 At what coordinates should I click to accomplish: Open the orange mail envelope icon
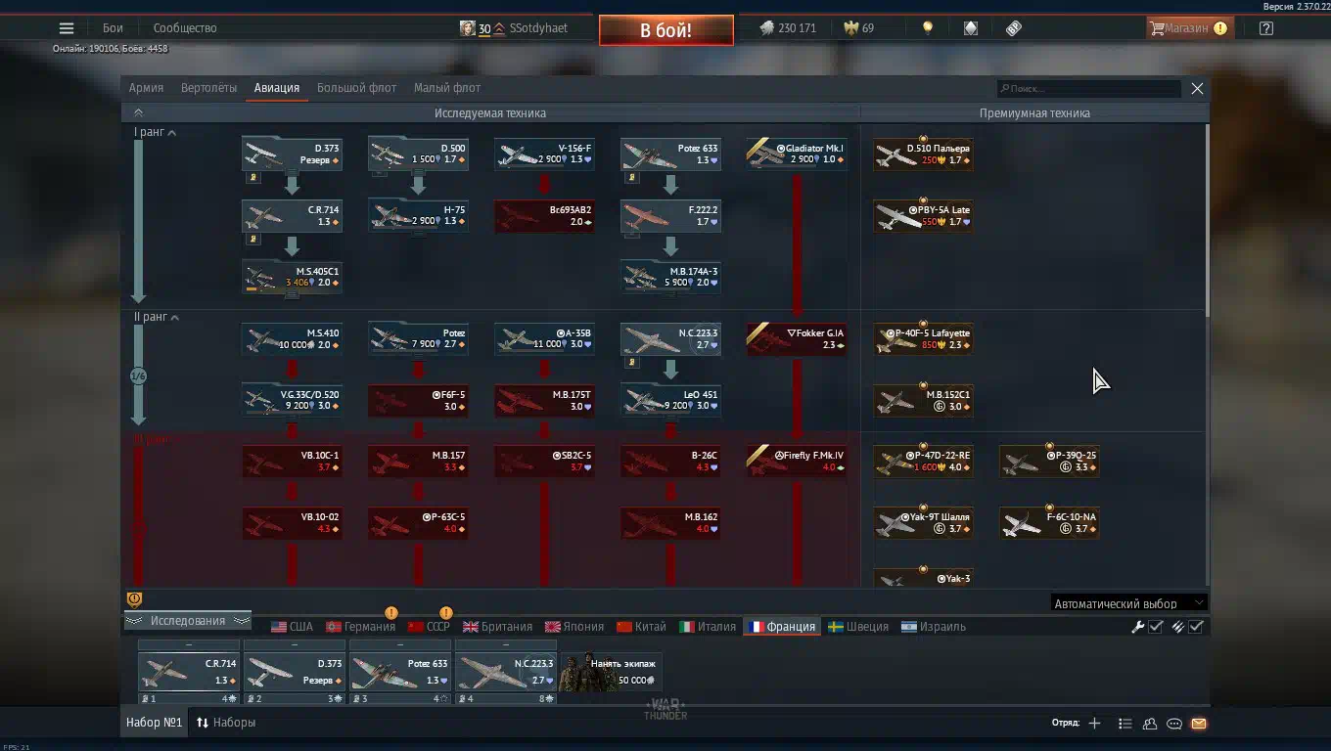coord(1199,724)
